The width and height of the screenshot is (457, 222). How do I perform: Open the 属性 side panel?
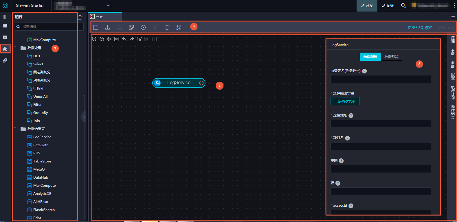tap(453, 40)
